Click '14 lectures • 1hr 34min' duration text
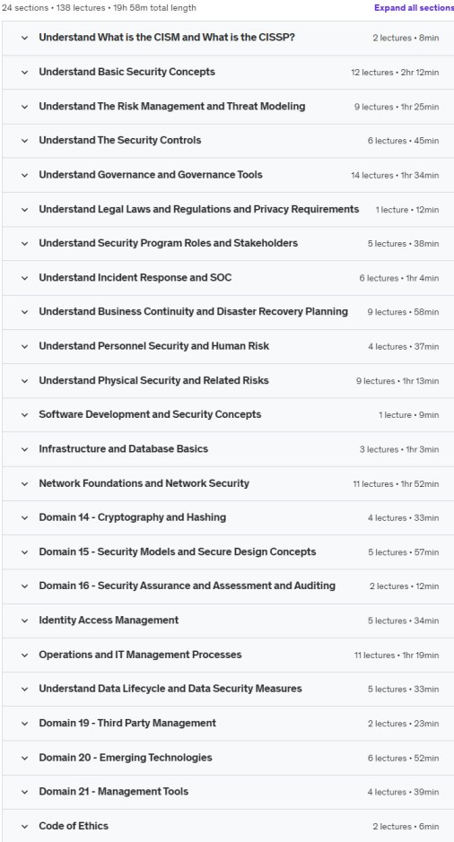Image resolution: width=454 pixels, height=842 pixels. tap(395, 175)
